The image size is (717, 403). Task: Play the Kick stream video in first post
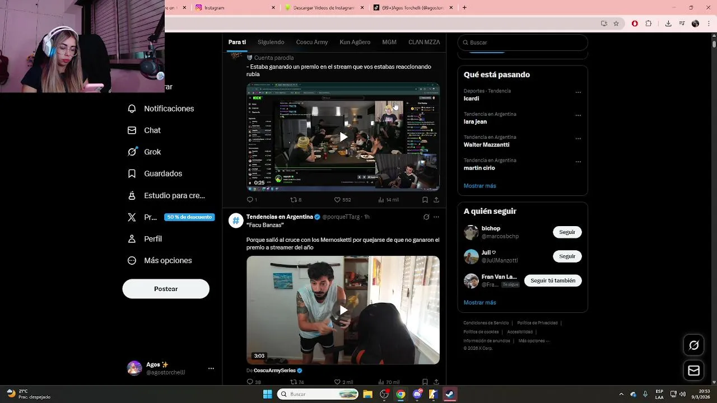(343, 137)
